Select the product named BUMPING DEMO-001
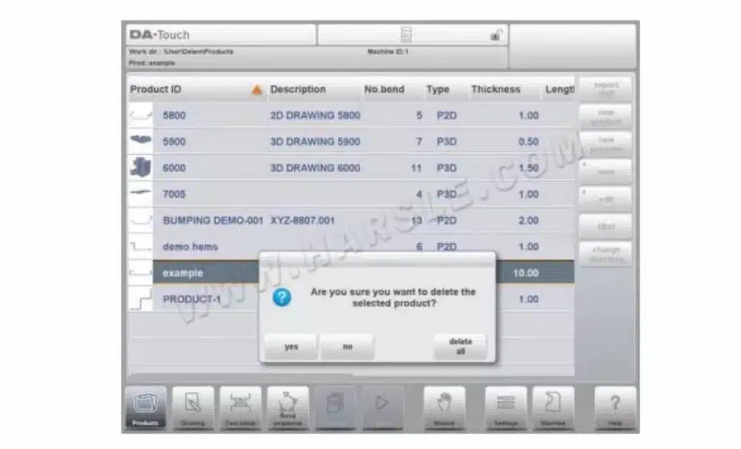The image size is (741, 449). 213,220
